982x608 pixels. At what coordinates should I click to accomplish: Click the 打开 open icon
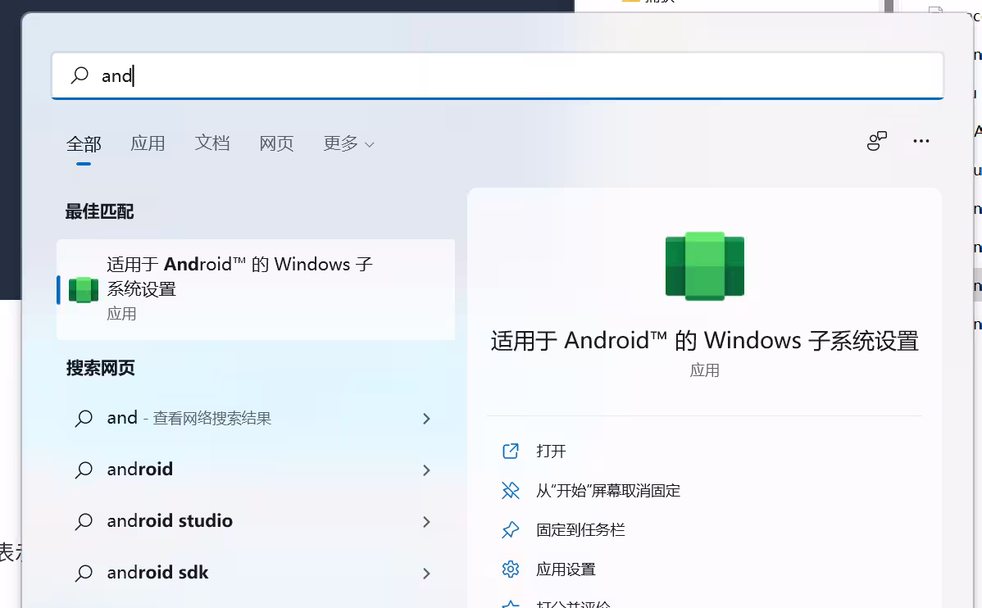click(511, 451)
